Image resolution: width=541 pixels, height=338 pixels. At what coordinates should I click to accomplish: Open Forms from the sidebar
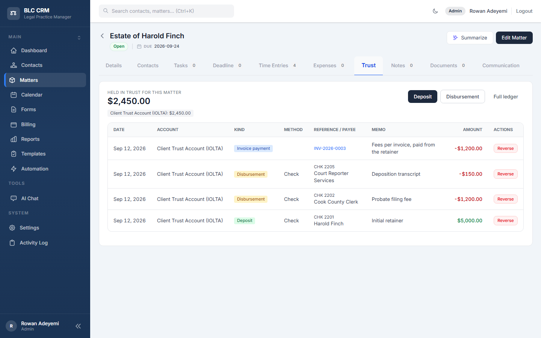(45, 109)
